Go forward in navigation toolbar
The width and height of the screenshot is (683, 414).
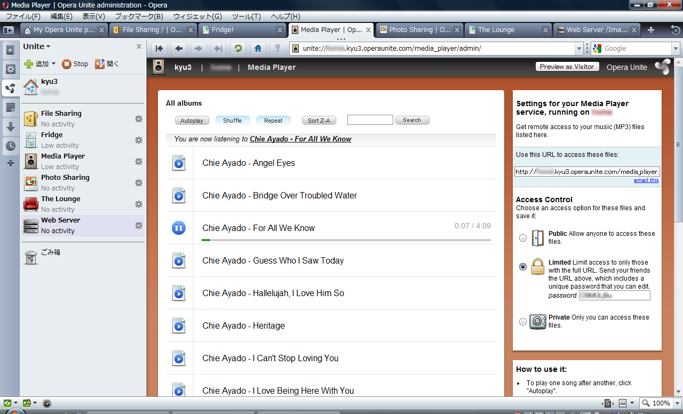coord(198,49)
